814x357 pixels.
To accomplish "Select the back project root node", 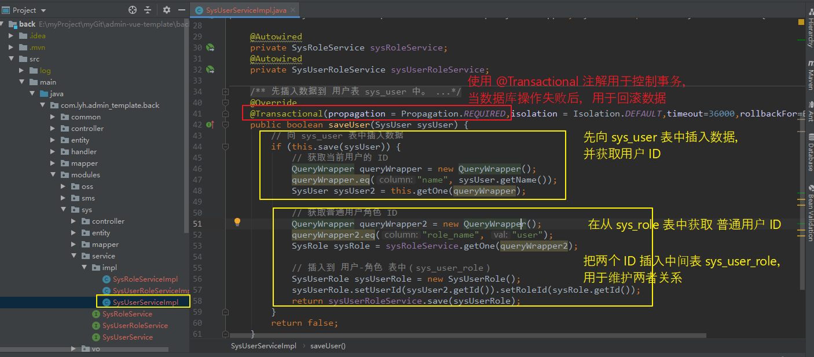I will (x=27, y=24).
